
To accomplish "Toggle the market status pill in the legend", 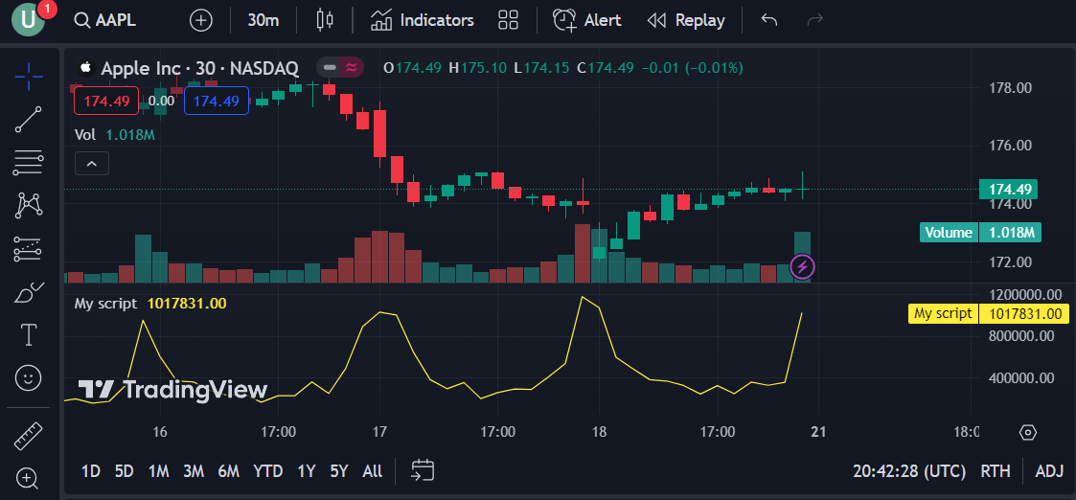I will [340, 67].
